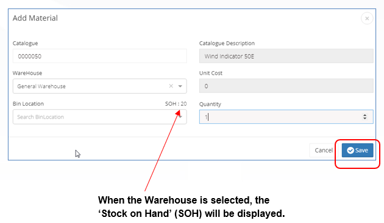Viewport: 384px width, 223px height.
Task: Click the checkmark icon on Save
Action: [x=350, y=150]
